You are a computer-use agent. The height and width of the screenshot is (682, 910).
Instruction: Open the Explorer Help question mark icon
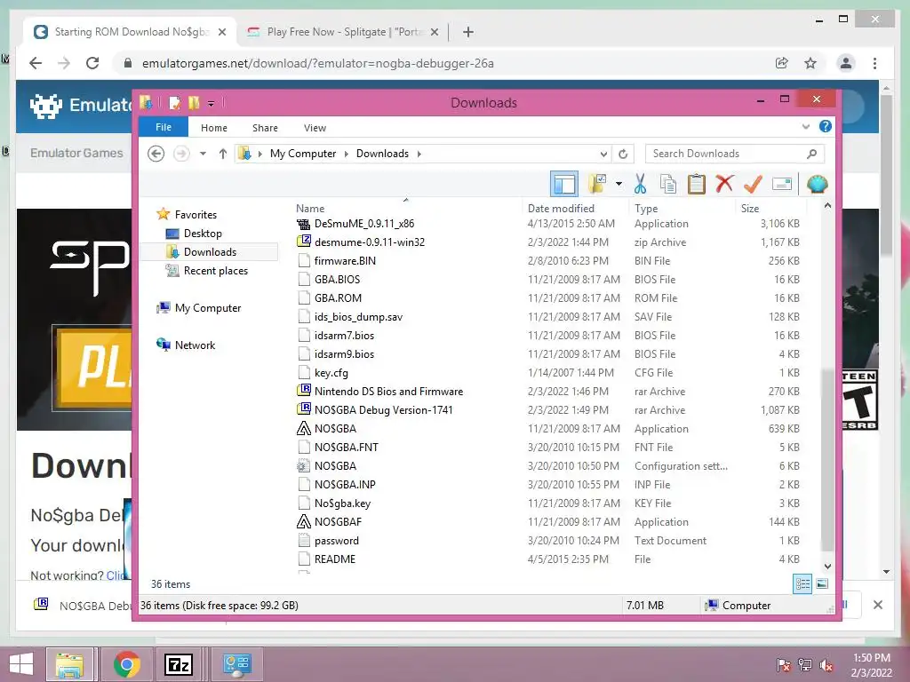[x=826, y=126]
